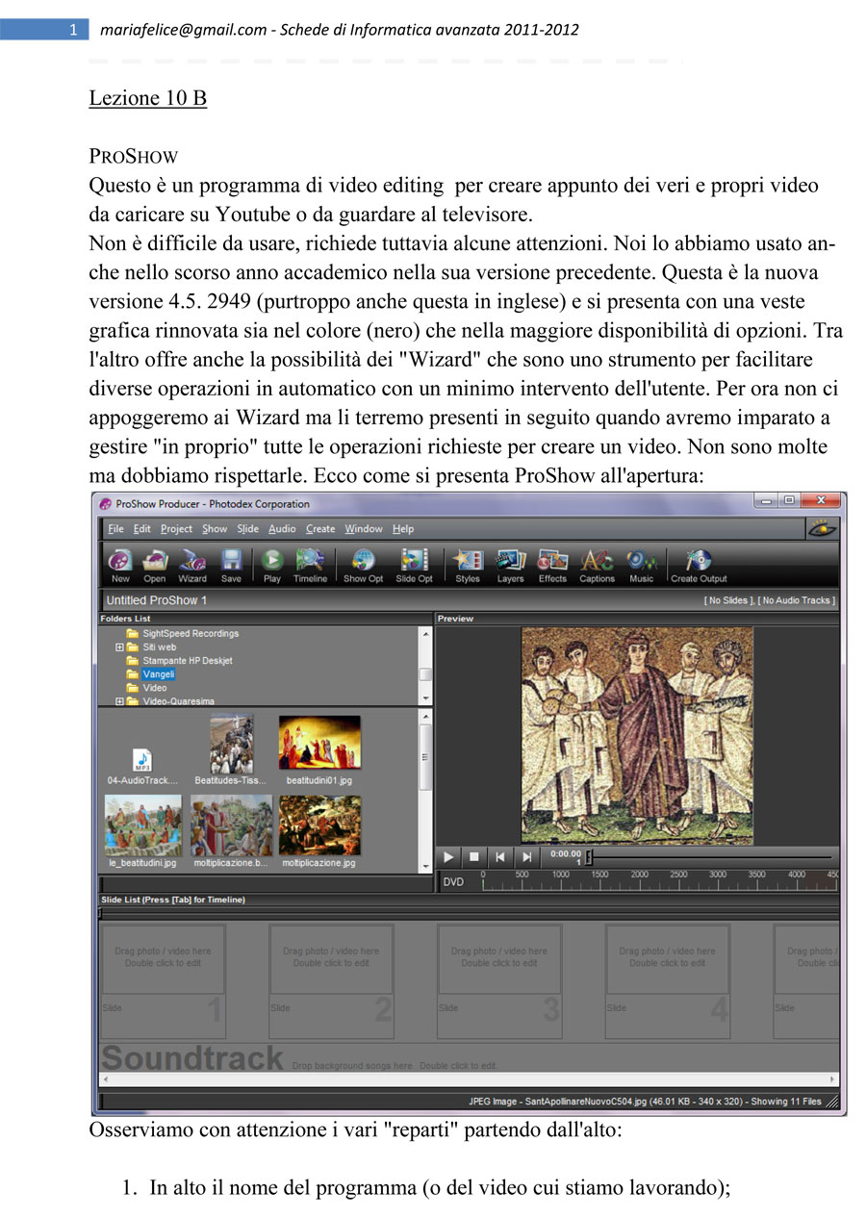Click the Photodex eye logo icon

(x=823, y=528)
